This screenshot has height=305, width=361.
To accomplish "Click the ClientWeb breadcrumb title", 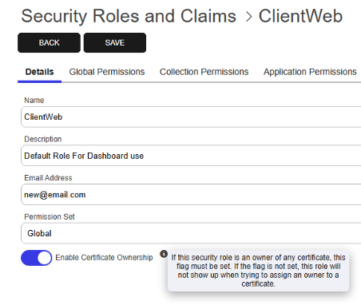I will [x=300, y=16].
